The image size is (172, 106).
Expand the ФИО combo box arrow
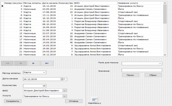coord(65,91)
